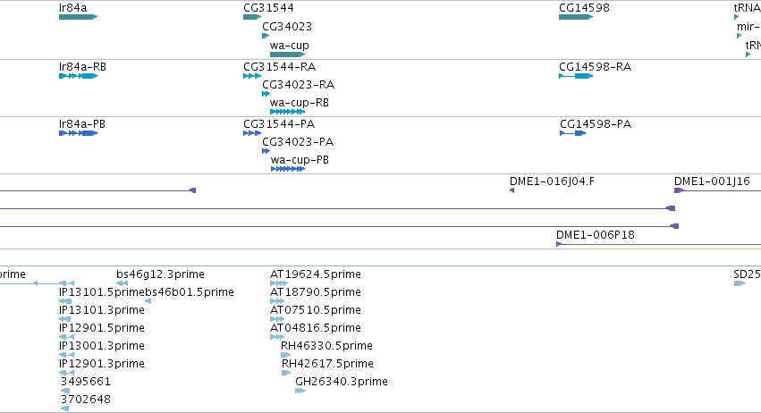
Task: Select the RH46330.5prime EST feature
Action: pyautogui.click(x=286, y=355)
